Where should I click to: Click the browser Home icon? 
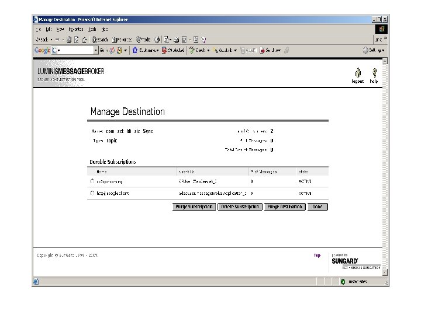pos(84,40)
